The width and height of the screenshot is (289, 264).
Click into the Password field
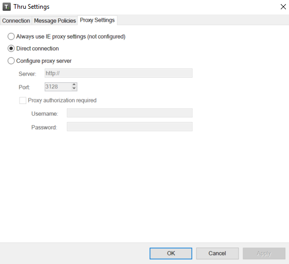tap(130, 127)
